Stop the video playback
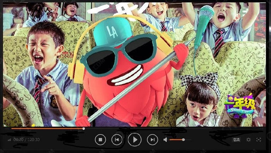 tap(100, 139)
